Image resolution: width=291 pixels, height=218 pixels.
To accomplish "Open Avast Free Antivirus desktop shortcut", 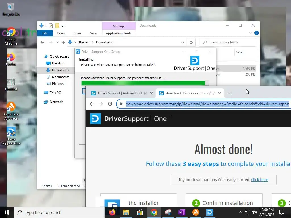I will pyautogui.click(x=11, y=111).
